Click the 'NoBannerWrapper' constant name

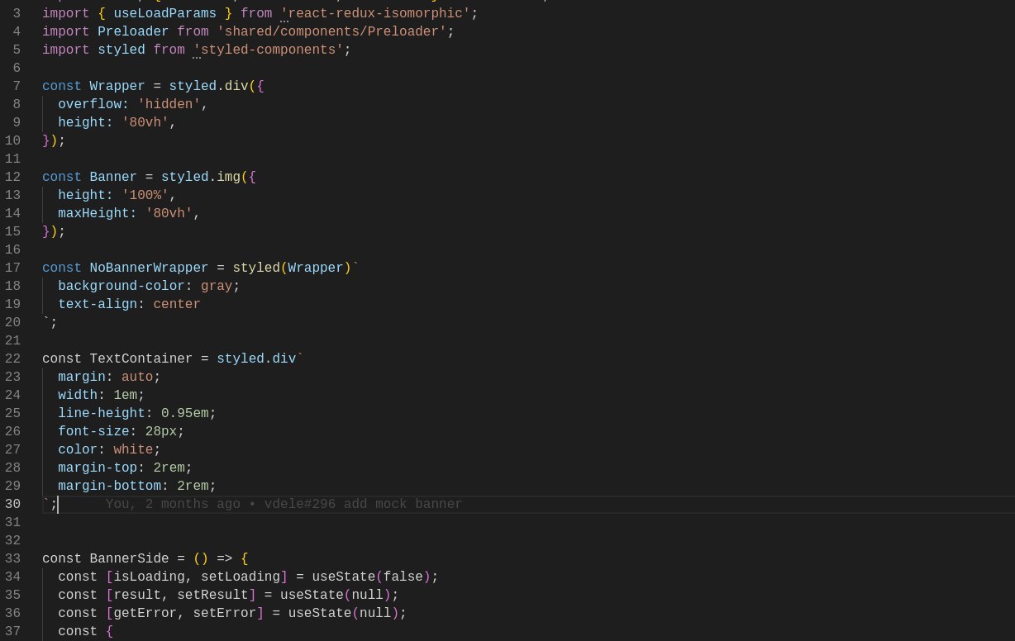coord(149,268)
